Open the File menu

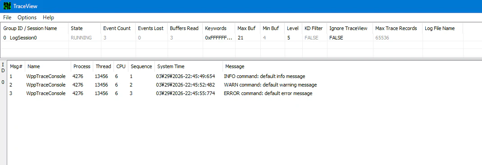(x=7, y=17)
